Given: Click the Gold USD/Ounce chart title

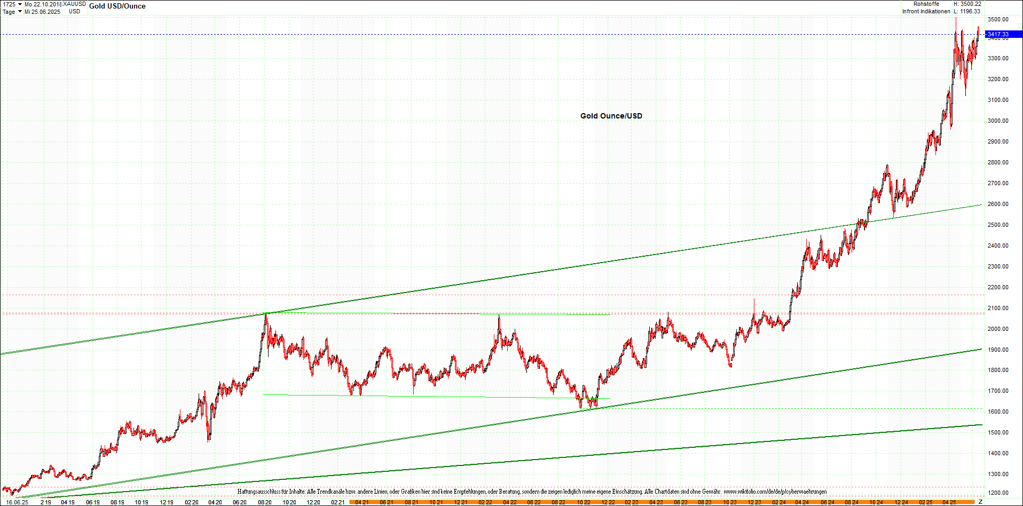Looking at the screenshot, I should coord(117,6).
